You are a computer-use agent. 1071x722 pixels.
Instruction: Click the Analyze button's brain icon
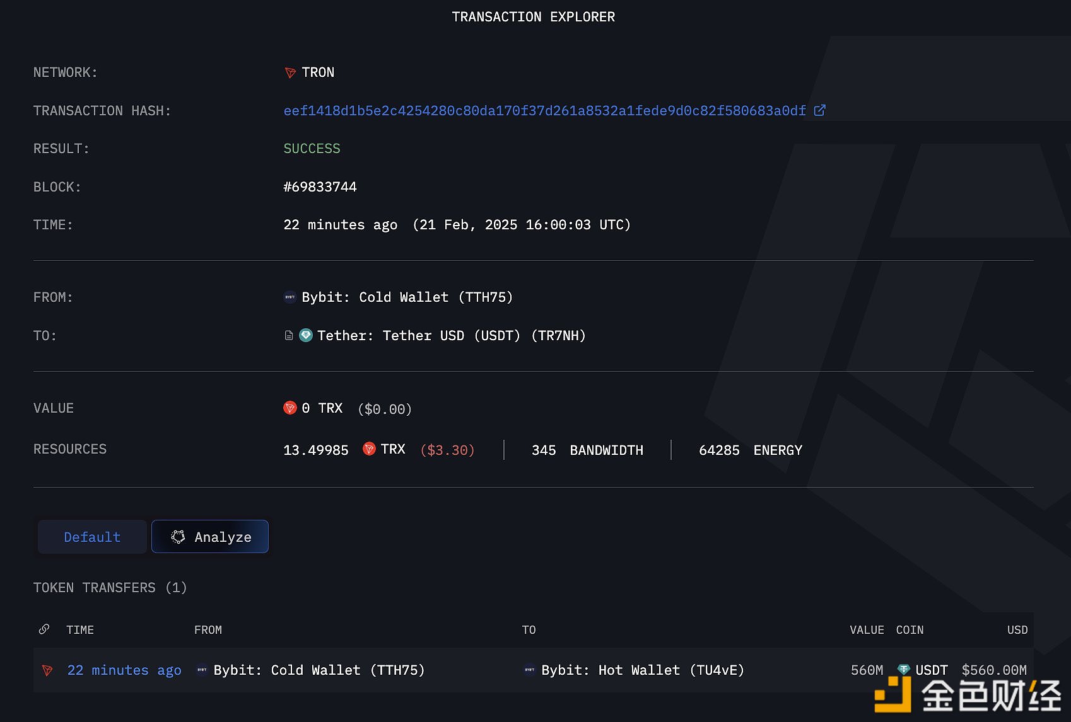coord(178,537)
